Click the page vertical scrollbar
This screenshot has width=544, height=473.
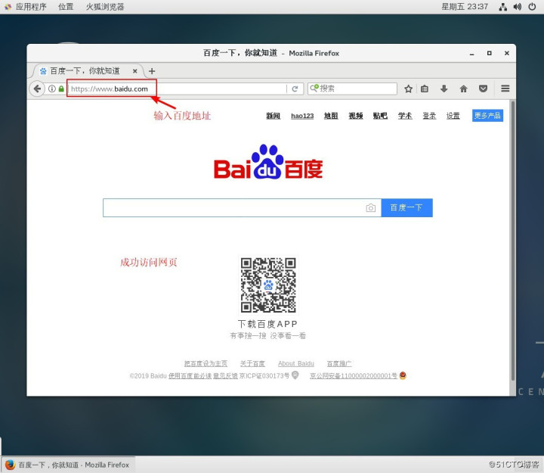coord(513,241)
